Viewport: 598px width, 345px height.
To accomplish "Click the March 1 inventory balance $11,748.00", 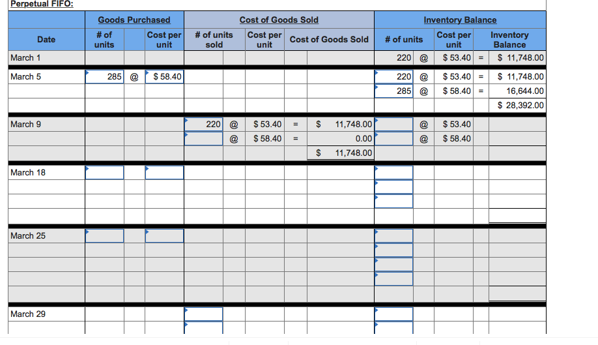I will 520,57.
